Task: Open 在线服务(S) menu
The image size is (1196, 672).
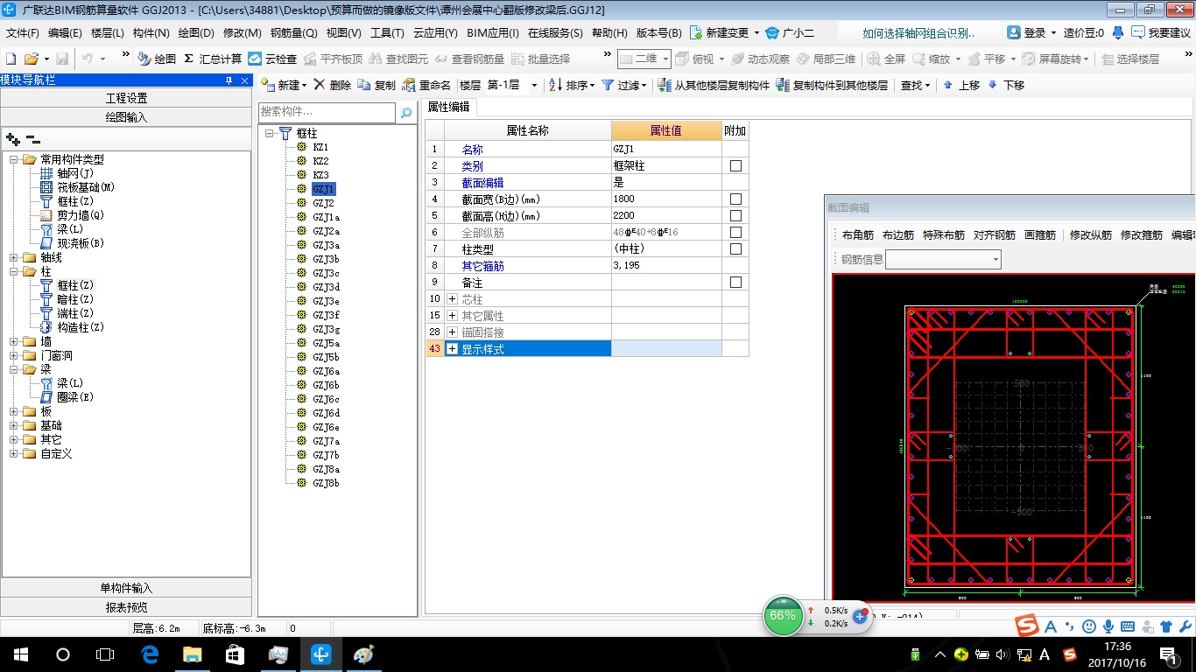Action: 555,33
